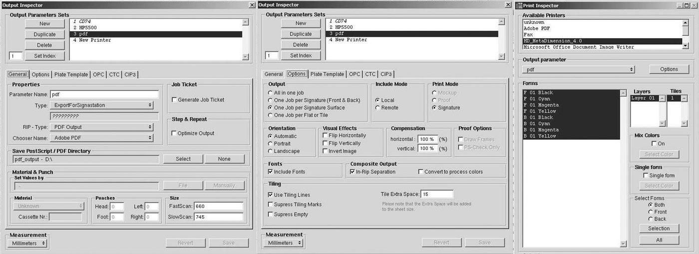Open Measurement dropdown in left Output Inspector
This screenshot has width=699, height=254.
pos(27,243)
